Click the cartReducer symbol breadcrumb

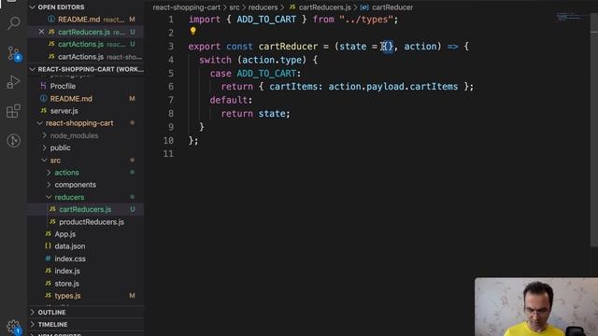coord(392,7)
